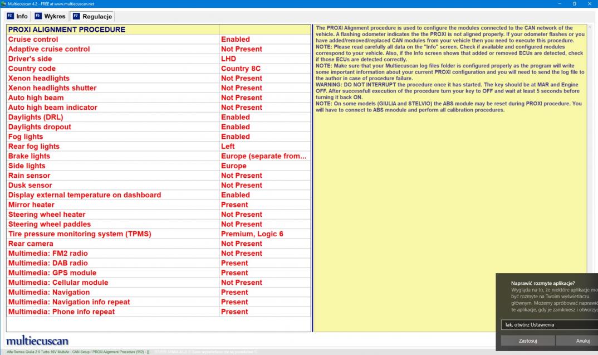Click the 'Premium, Logic 6' value
This screenshot has height=355, width=598.
coord(252,234)
